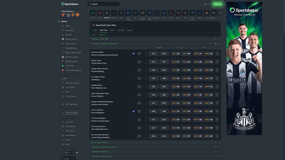Bet on American Eagles at 1.63
Screen dimensions: 285x160
click(x=153, y=54)
